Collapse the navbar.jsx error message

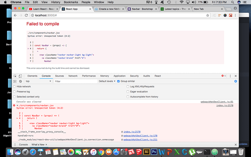[x=17, y=106]
